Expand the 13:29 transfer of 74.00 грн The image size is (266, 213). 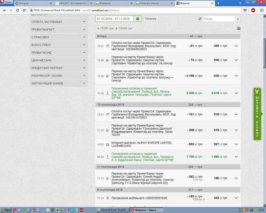pos(236,60)
